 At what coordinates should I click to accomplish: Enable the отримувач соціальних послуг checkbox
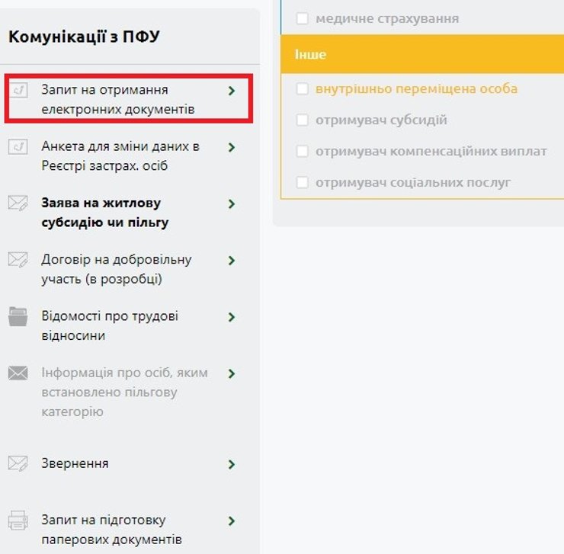[303, 183]
